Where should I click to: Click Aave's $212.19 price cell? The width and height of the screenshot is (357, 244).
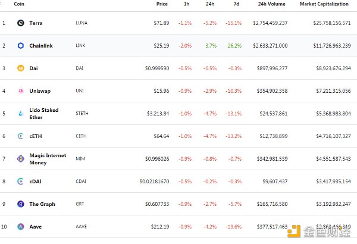pyautogui.click(x=161, y=227)
